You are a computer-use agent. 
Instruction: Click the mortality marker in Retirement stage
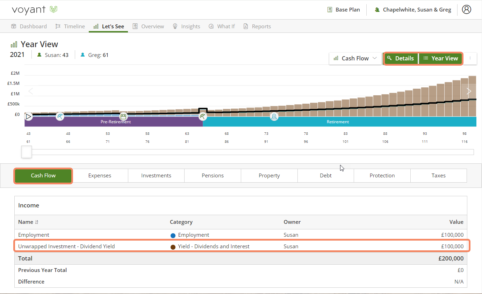(x=274, y=116)
